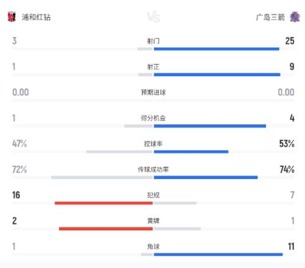Screen dimensions: 305x268
Task: Click the blue 射正 bar showing 9
Action: [x=217, y=75]
